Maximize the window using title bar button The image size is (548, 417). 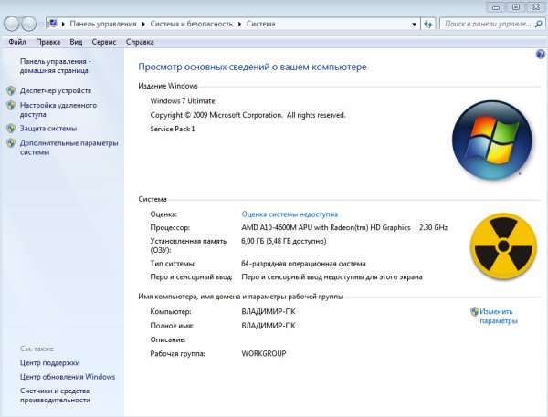[516, 7]
